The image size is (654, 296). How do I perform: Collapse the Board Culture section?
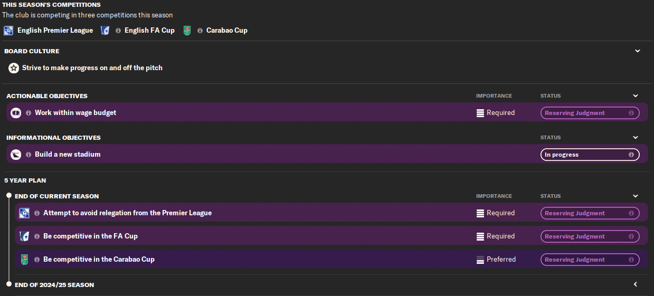[x=637, y=51]
